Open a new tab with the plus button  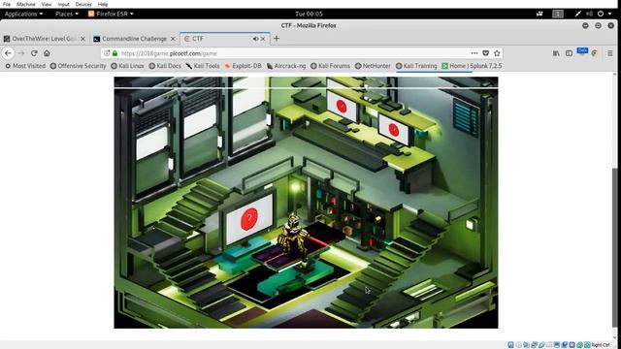[x=277, y=39]
